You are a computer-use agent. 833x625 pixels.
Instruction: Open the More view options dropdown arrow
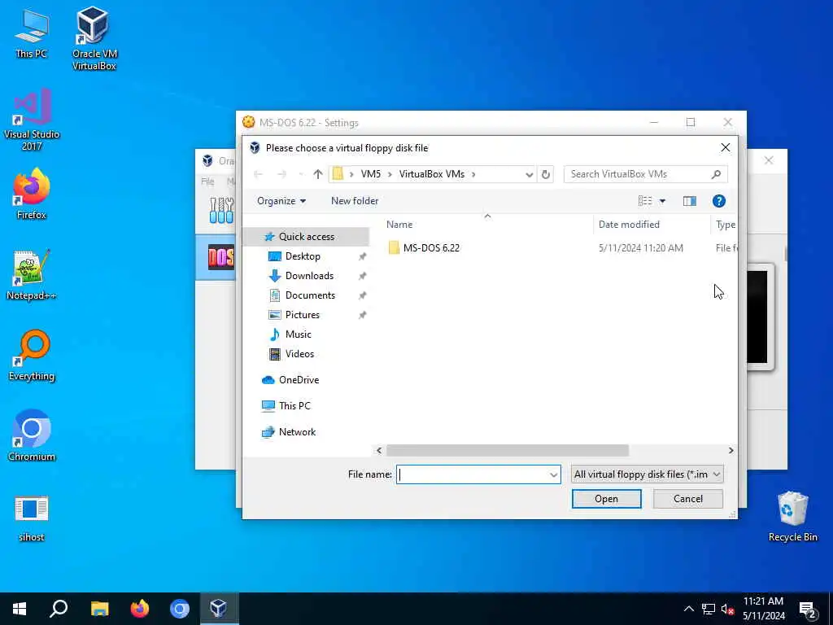pyautogui.click(x=662, y=201)
